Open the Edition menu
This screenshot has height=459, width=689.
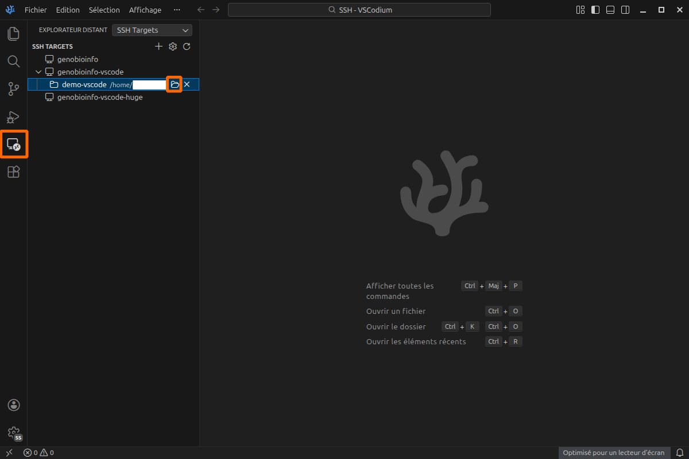[68, 10]
